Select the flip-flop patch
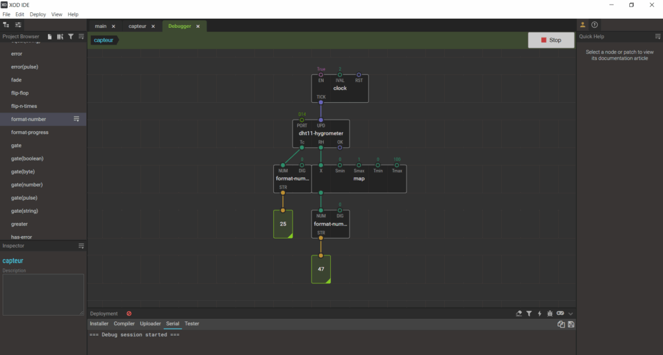Screen dimensions: 663x355 click(x=43, y=93)
